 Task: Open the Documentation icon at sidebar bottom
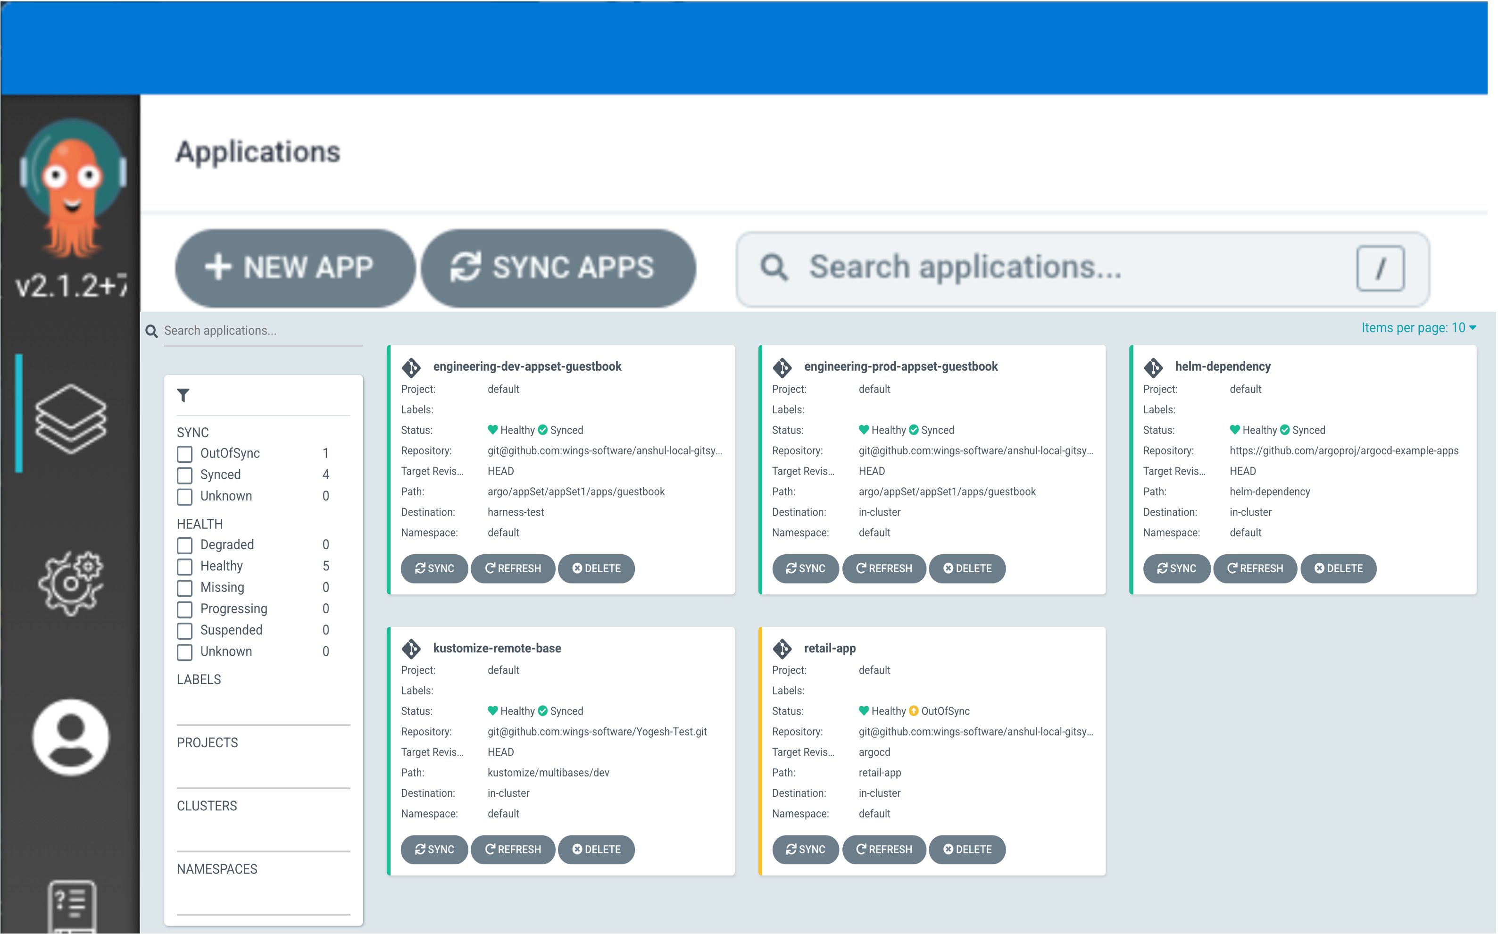coord(72,906)
